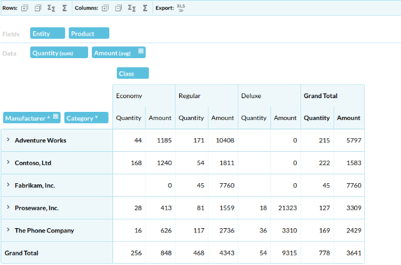The image size is (401, 265).
Task: Toggle row grand total icon
Action: tap(64, 8)
